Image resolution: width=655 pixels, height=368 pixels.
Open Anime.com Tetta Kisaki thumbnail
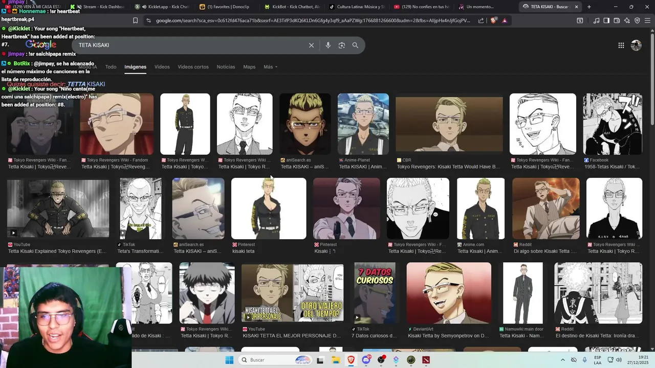(481, 209)
